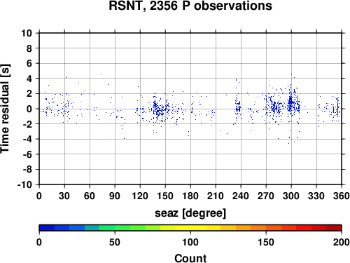Click the seaz [degree] axis label
Viewport: 350px width, 263px height.
click(x=190, y=213)
